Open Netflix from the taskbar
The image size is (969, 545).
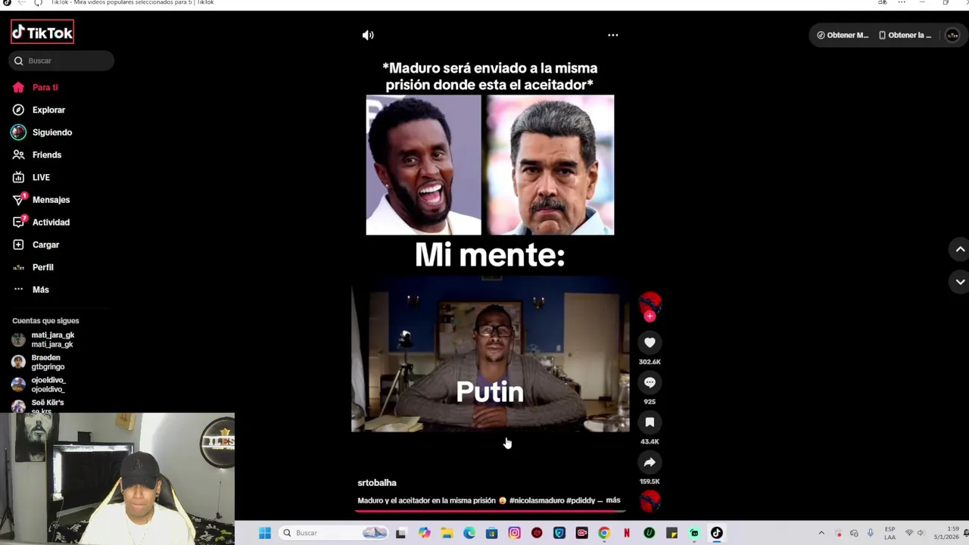click(x=627, y=533)
